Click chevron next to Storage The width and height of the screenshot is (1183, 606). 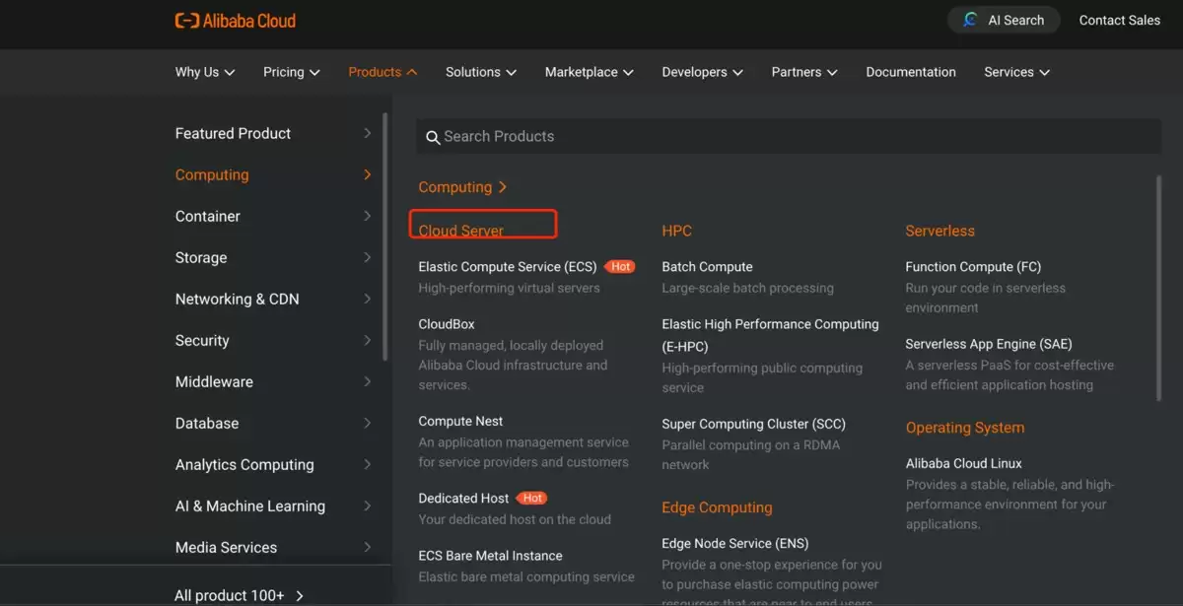pos(368,257)
